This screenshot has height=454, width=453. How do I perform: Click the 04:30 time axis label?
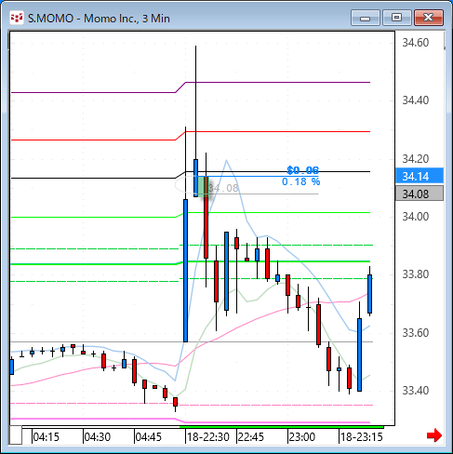point(98,437)
